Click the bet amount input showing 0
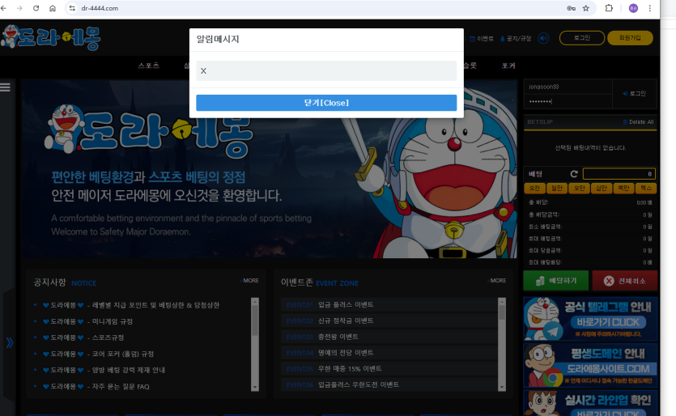Viewport: 676px width, 416px height. [x=619, y=174]
